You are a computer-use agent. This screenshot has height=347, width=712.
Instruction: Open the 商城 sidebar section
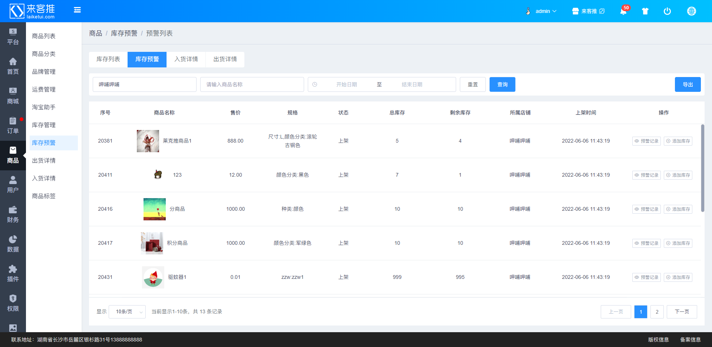pos(13,96)
